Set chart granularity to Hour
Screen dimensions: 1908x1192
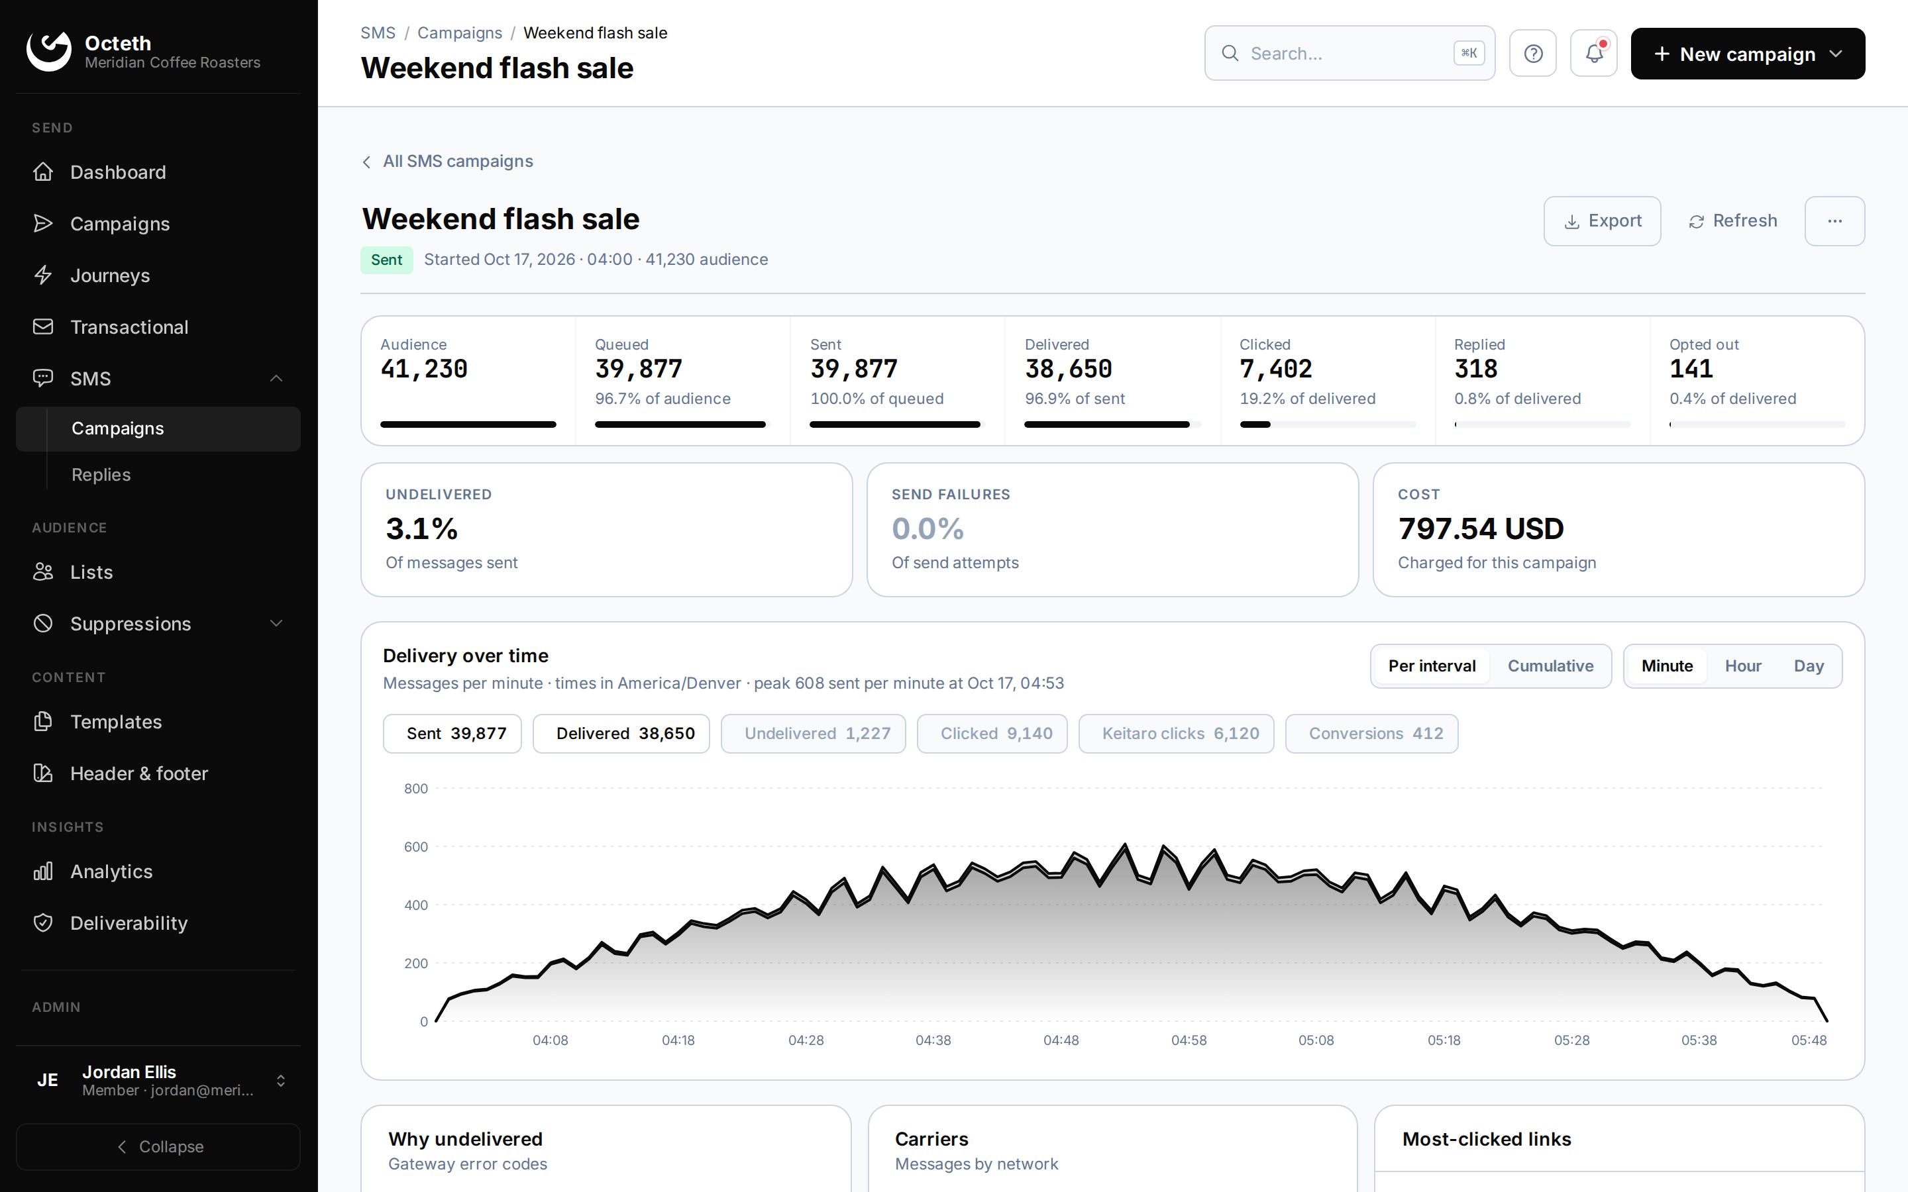pos(1742,666)
